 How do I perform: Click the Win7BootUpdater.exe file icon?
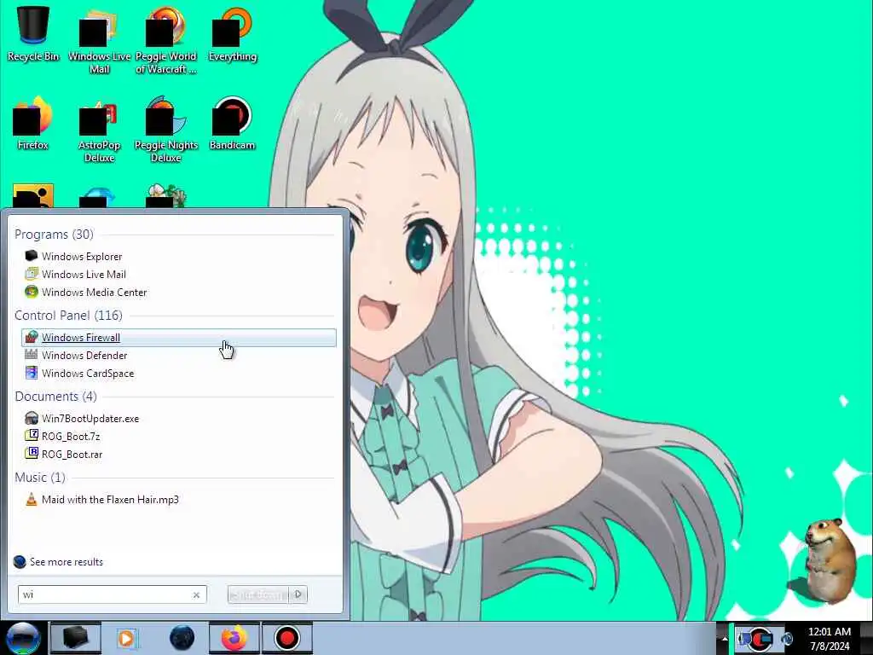[32, 418]
